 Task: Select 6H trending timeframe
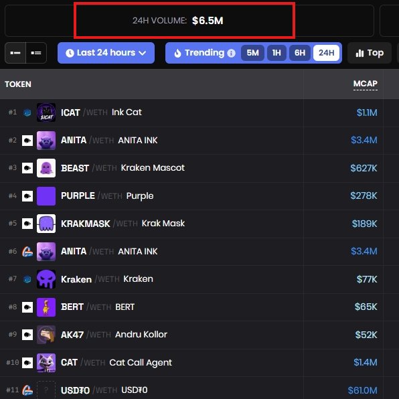(x=300, y=53)
